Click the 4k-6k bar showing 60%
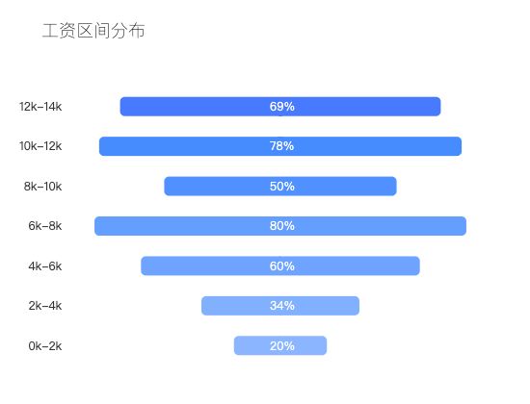The image size is (530, 404). pyautogui.click(x=280, y=265)
